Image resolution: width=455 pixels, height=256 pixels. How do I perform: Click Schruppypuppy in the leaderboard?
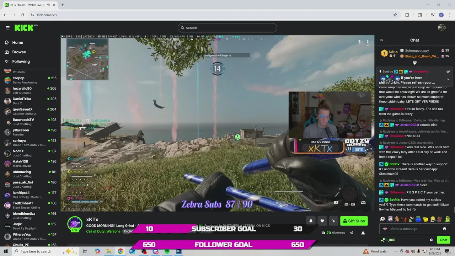tap(417, 50)
